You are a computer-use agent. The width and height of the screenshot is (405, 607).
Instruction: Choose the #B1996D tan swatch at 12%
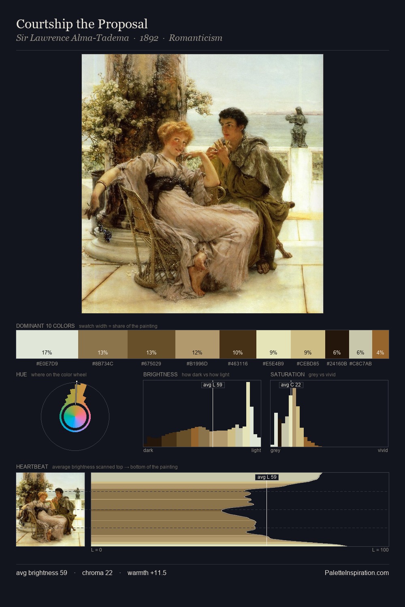197,344
